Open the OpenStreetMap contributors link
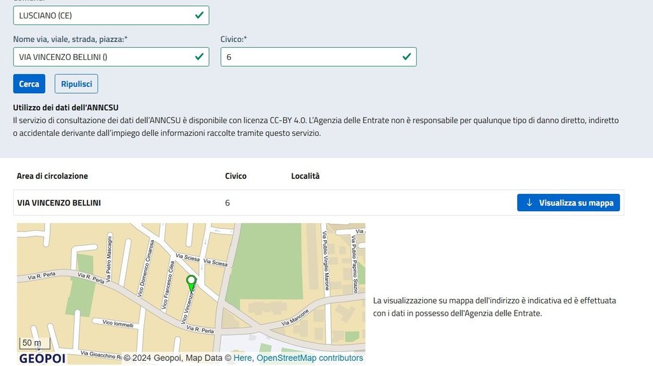653x366 pixels. 309,358
